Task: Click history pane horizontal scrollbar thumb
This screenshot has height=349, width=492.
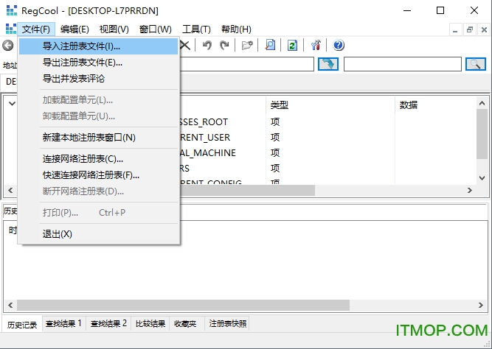Action: point(183,305)
